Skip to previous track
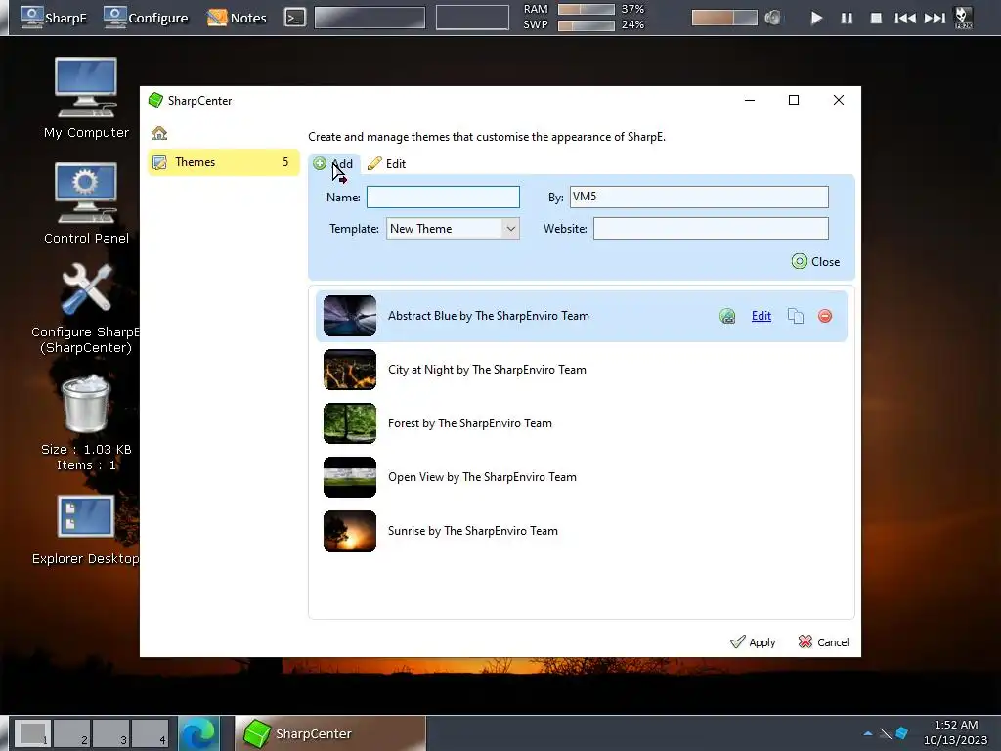 pyautogui.click(x=904, y=18)
